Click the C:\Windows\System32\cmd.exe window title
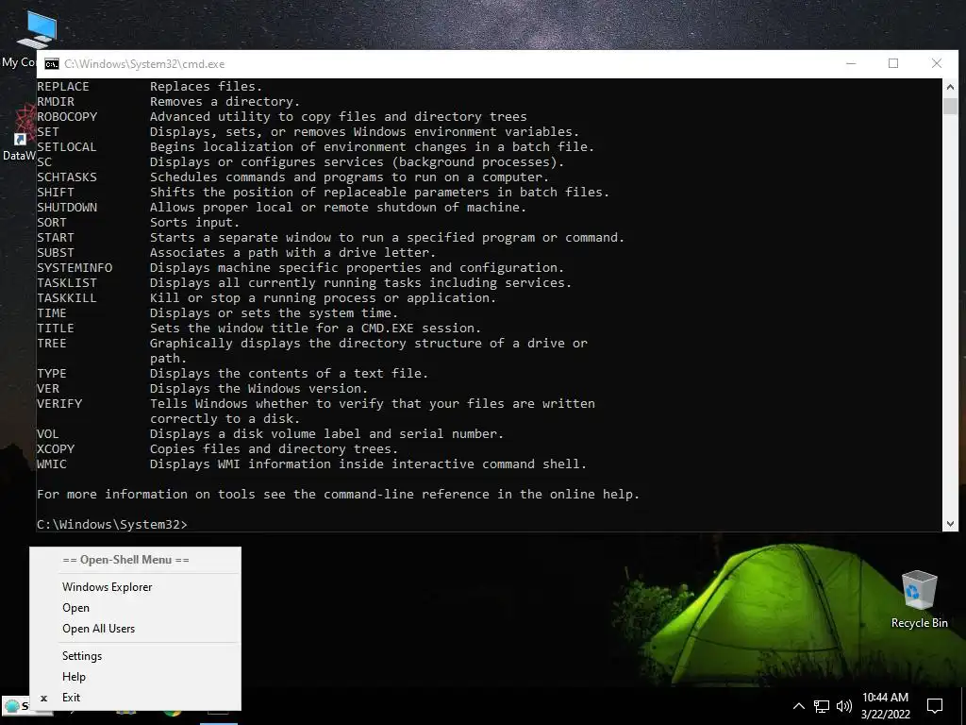Screen dimensions: 966x725 click(x=144, y=64)
